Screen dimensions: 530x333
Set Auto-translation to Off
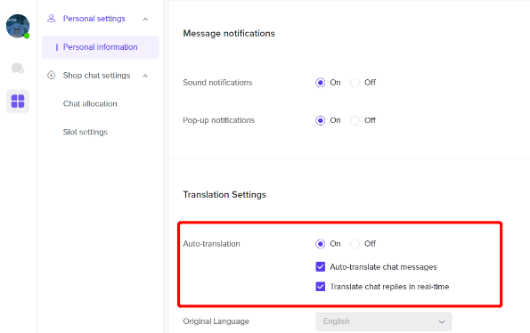click(x=355, y=244)
